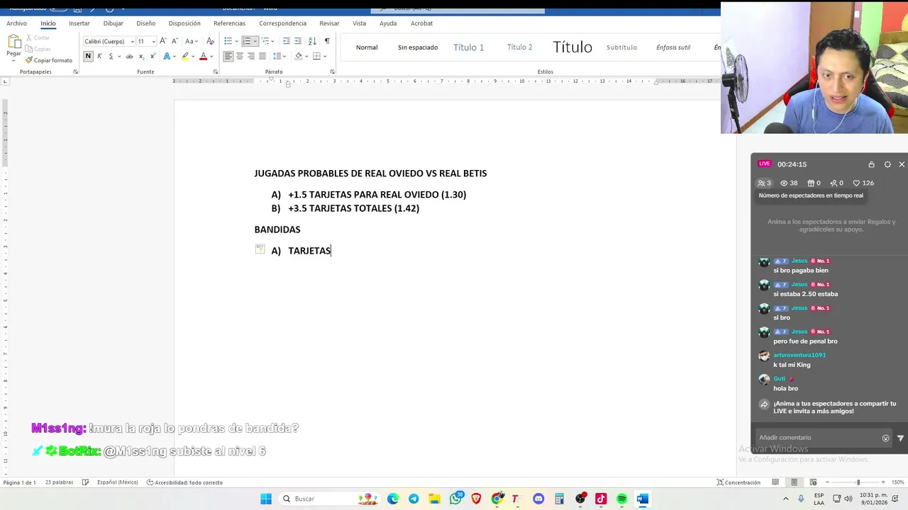Image resolution: width=908 pixels, height=510 pixels.
Task: Align paragraph to the right
Action: point(251,56)
